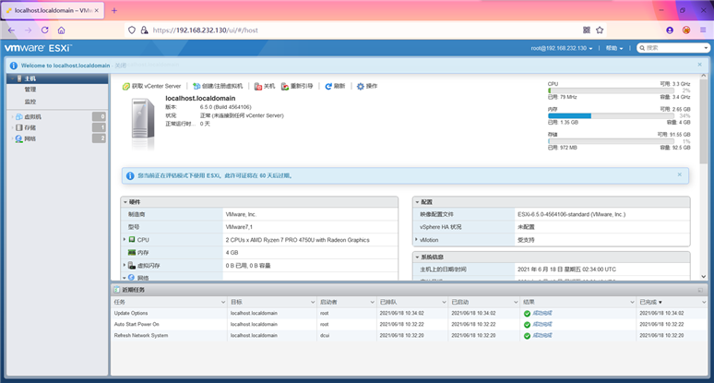
Task: Select 存储 in the navigator tree
Action: click(x=30, y=127)
